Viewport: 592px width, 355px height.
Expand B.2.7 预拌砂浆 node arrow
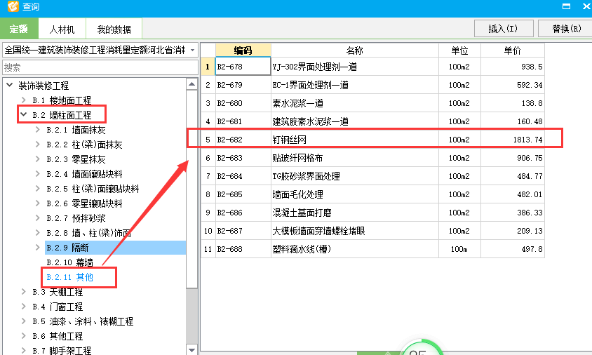(38, 218)
